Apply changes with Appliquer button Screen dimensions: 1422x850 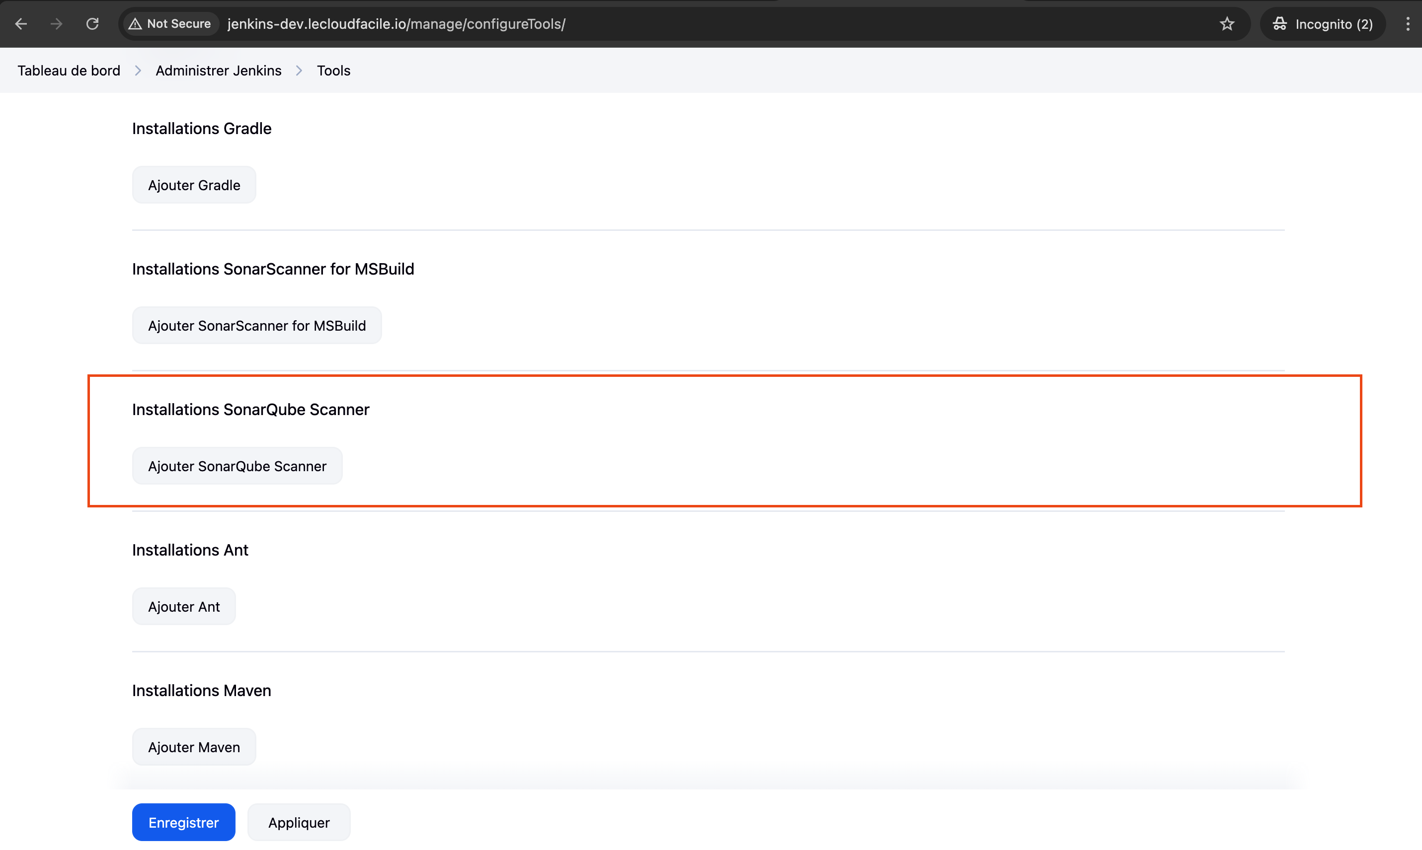299,823
